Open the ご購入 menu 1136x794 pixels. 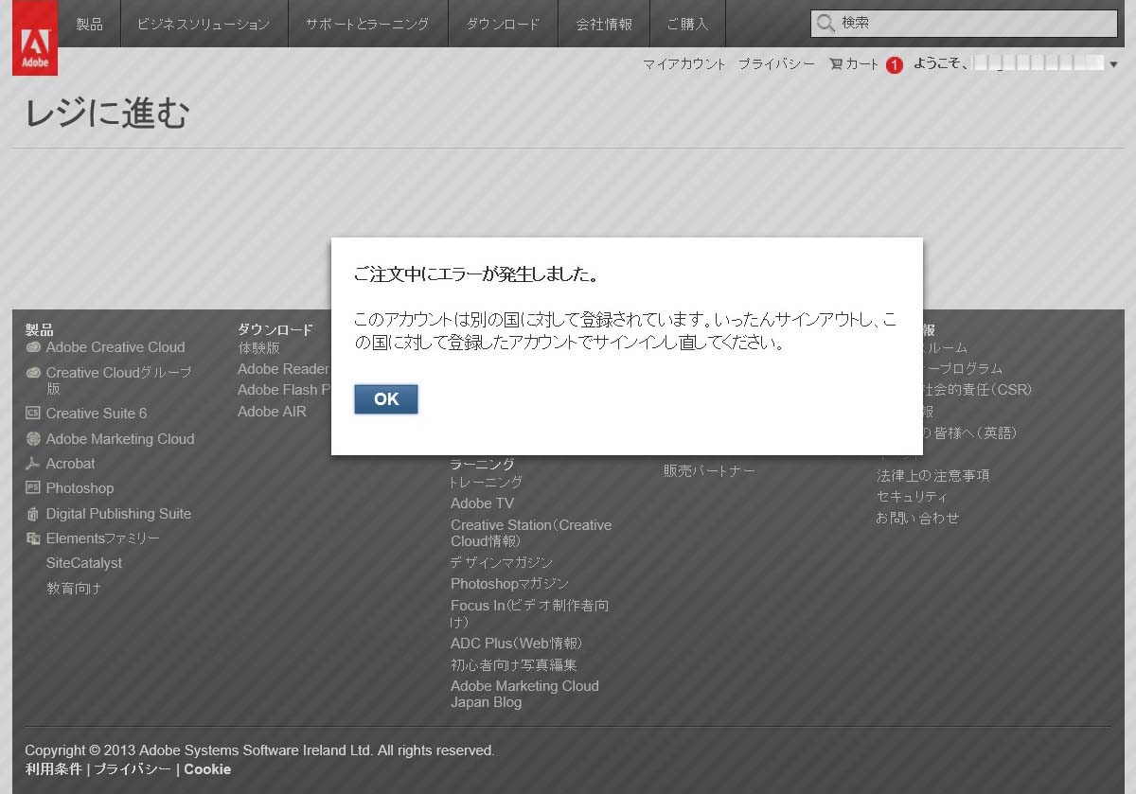[687, 24]
